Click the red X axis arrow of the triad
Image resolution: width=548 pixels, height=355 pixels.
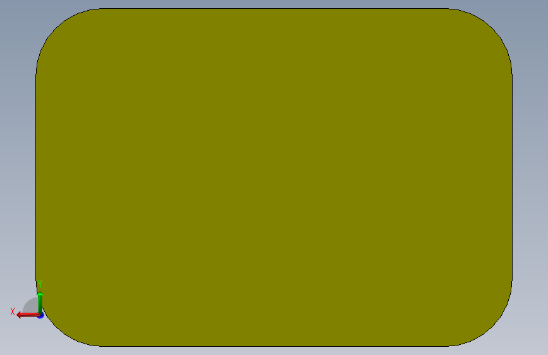point(27,315)
